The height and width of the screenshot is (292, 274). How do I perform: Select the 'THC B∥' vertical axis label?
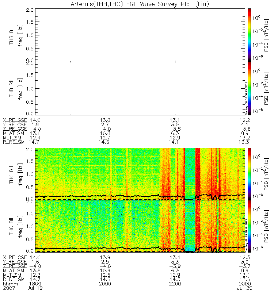tap(11, 227)
